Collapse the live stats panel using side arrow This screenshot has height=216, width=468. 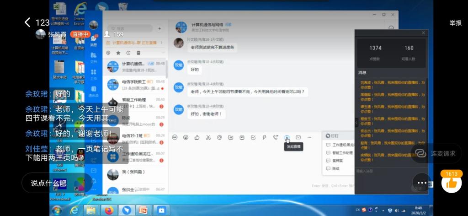[356, 122]
